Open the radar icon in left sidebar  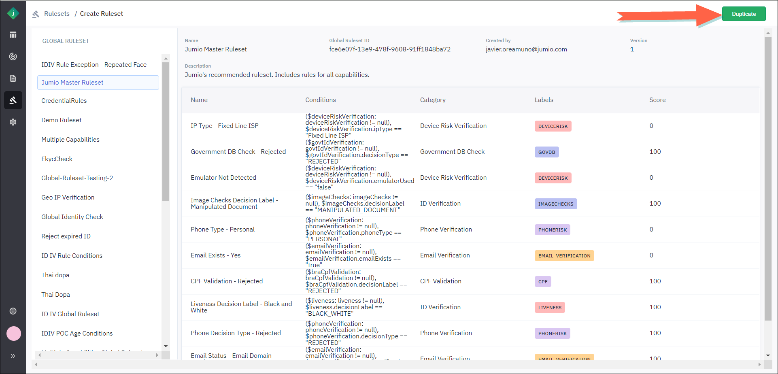[x=13, y=56]
